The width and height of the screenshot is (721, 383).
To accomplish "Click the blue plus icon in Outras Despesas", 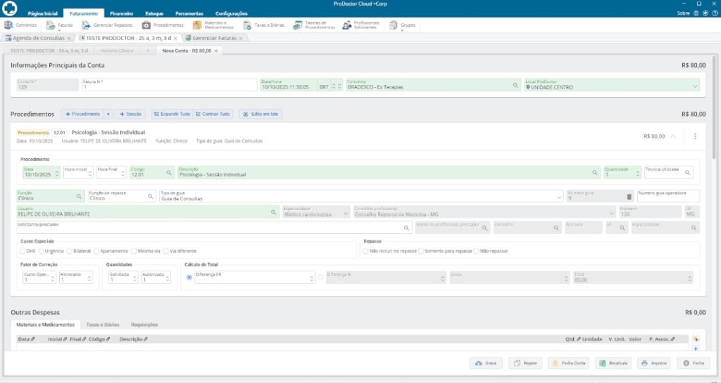I will tap(696, 349).
